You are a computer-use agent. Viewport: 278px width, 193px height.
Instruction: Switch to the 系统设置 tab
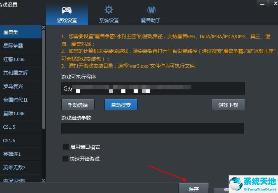109,14
